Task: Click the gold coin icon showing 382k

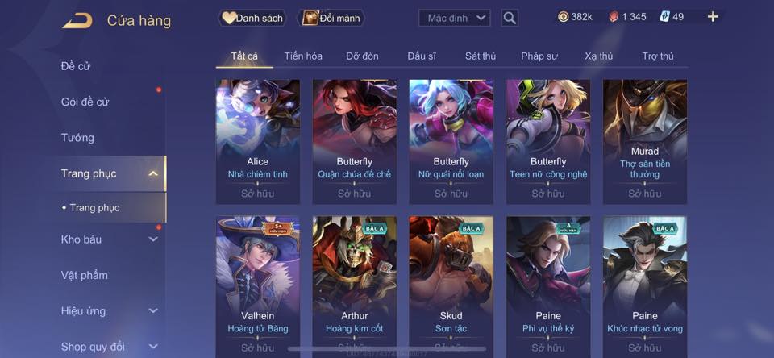Action: pyautogui.click(x=564, y=17)
